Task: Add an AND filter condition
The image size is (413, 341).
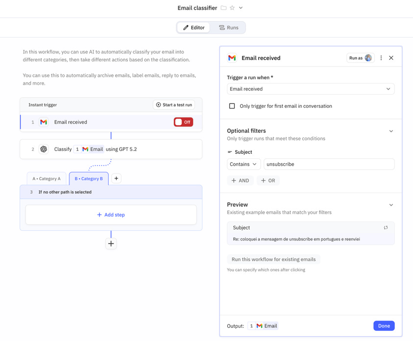Action: point(240,181)
